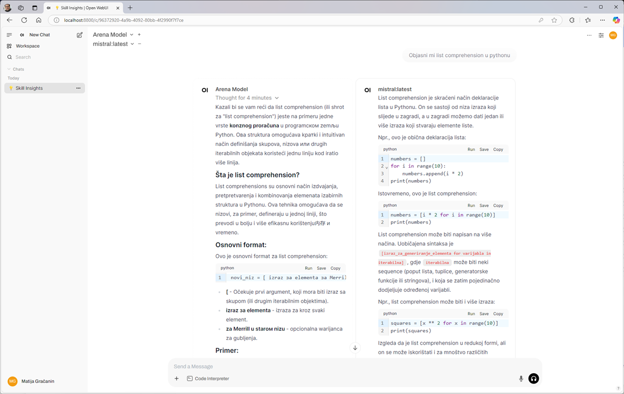Run the novi_niz code block
Image resolution: width=624 pixels, height=394 pixels.
(308, 268)
